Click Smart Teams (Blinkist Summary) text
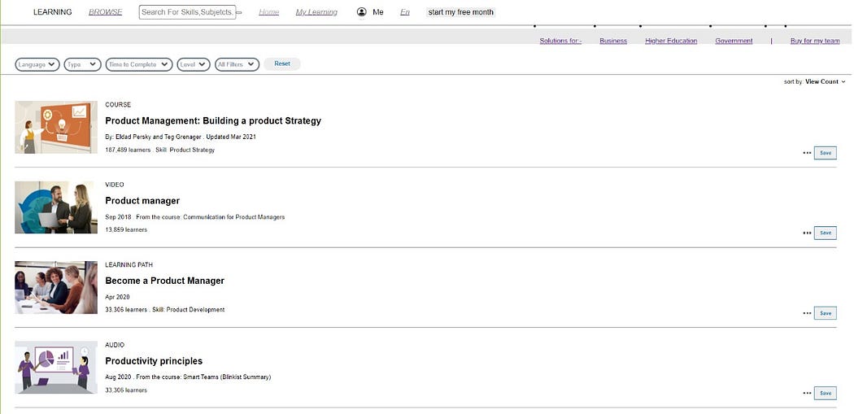The width and height of the screenshot is (854, 414). point(227,377)
